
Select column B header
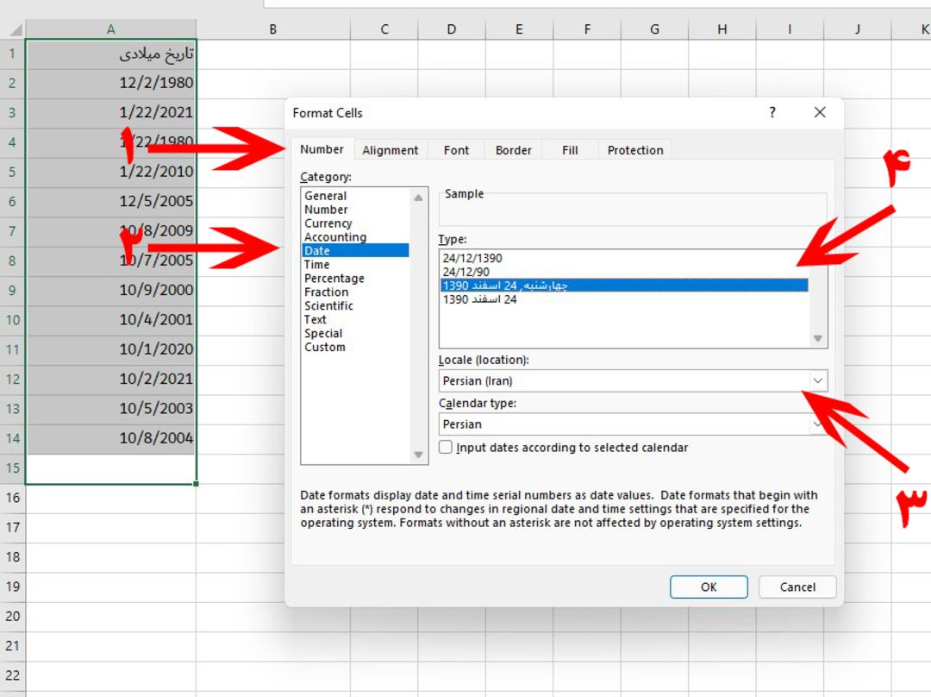point(273,29)
